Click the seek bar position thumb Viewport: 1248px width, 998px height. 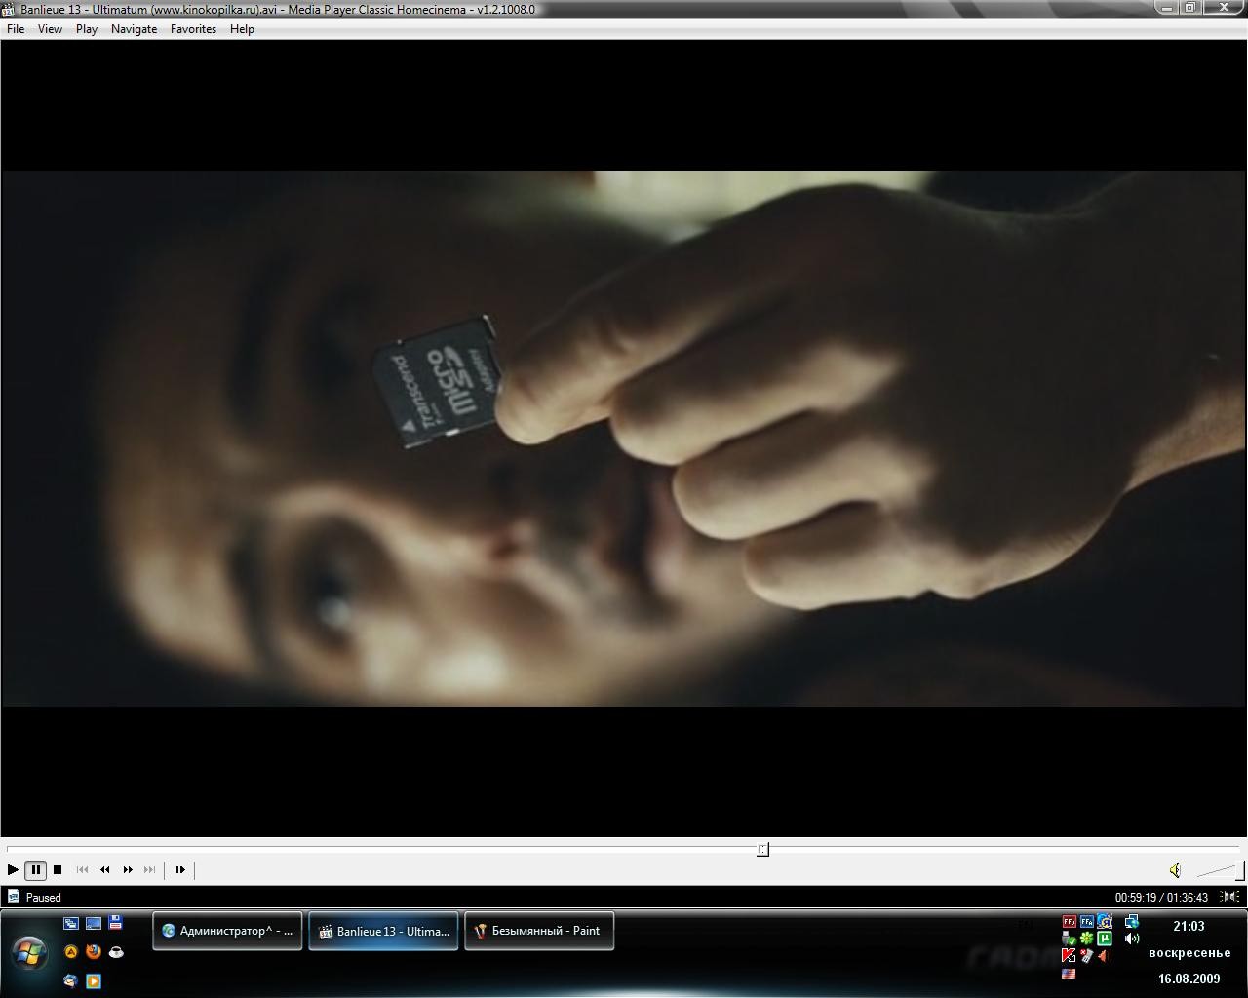762,849
